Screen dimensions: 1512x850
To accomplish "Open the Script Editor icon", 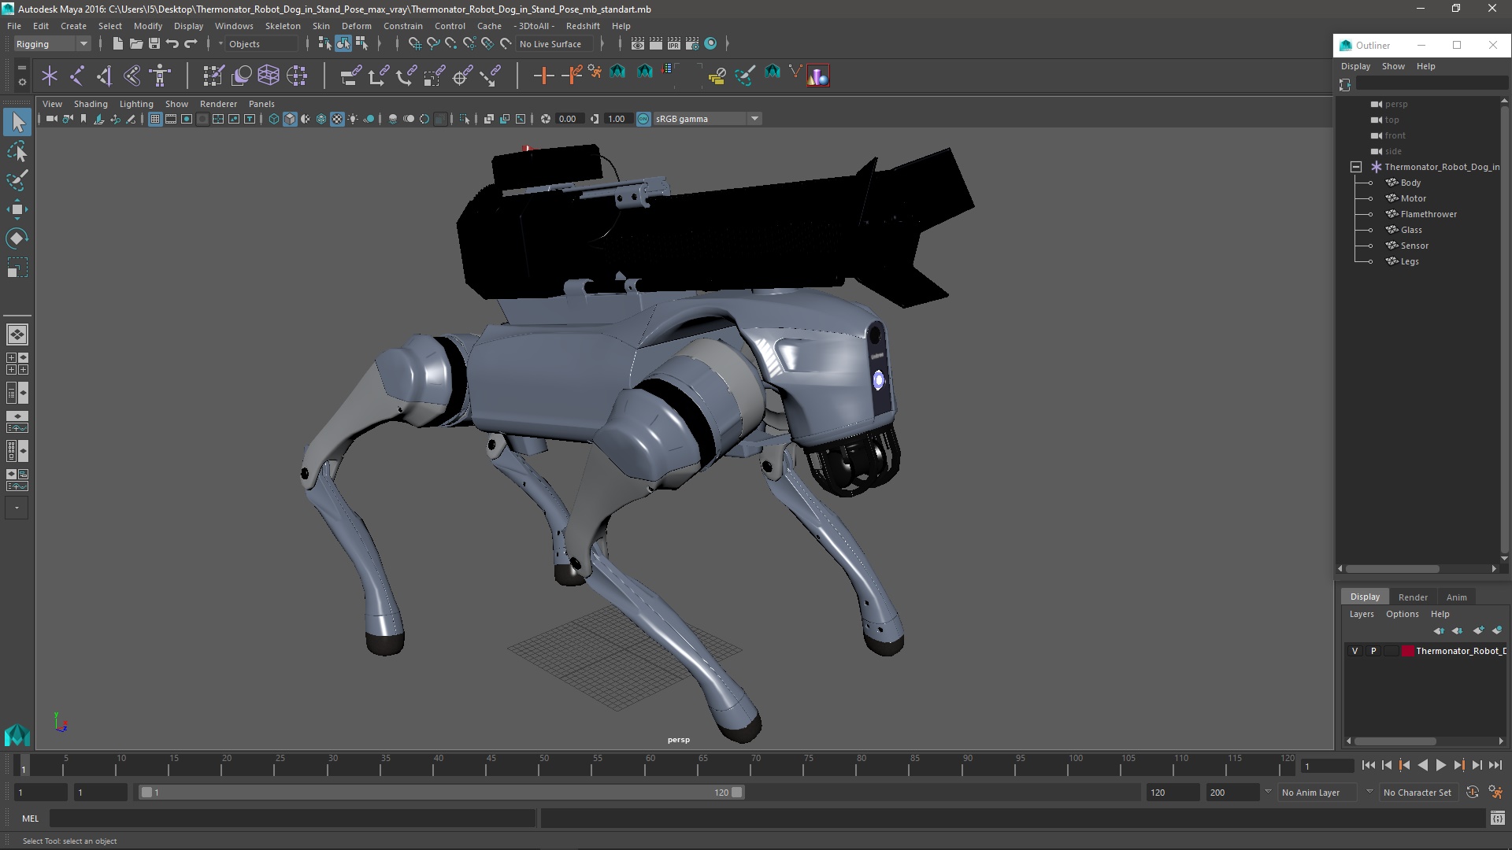I will pos(1497,819).
